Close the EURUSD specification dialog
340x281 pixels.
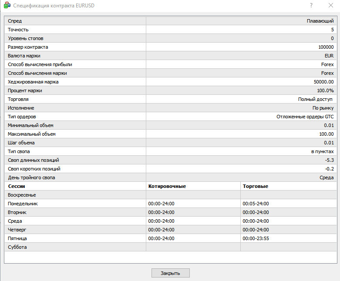click(x=331, y=5)
